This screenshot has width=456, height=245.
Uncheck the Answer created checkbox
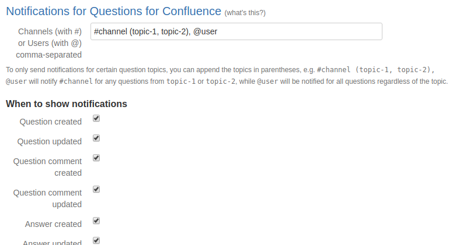96,221
